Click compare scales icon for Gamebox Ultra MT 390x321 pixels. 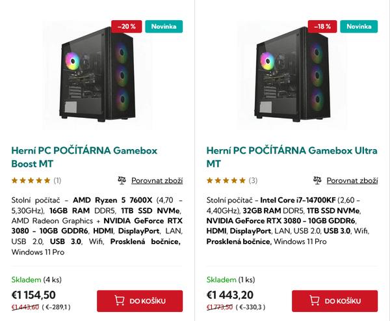317,180
